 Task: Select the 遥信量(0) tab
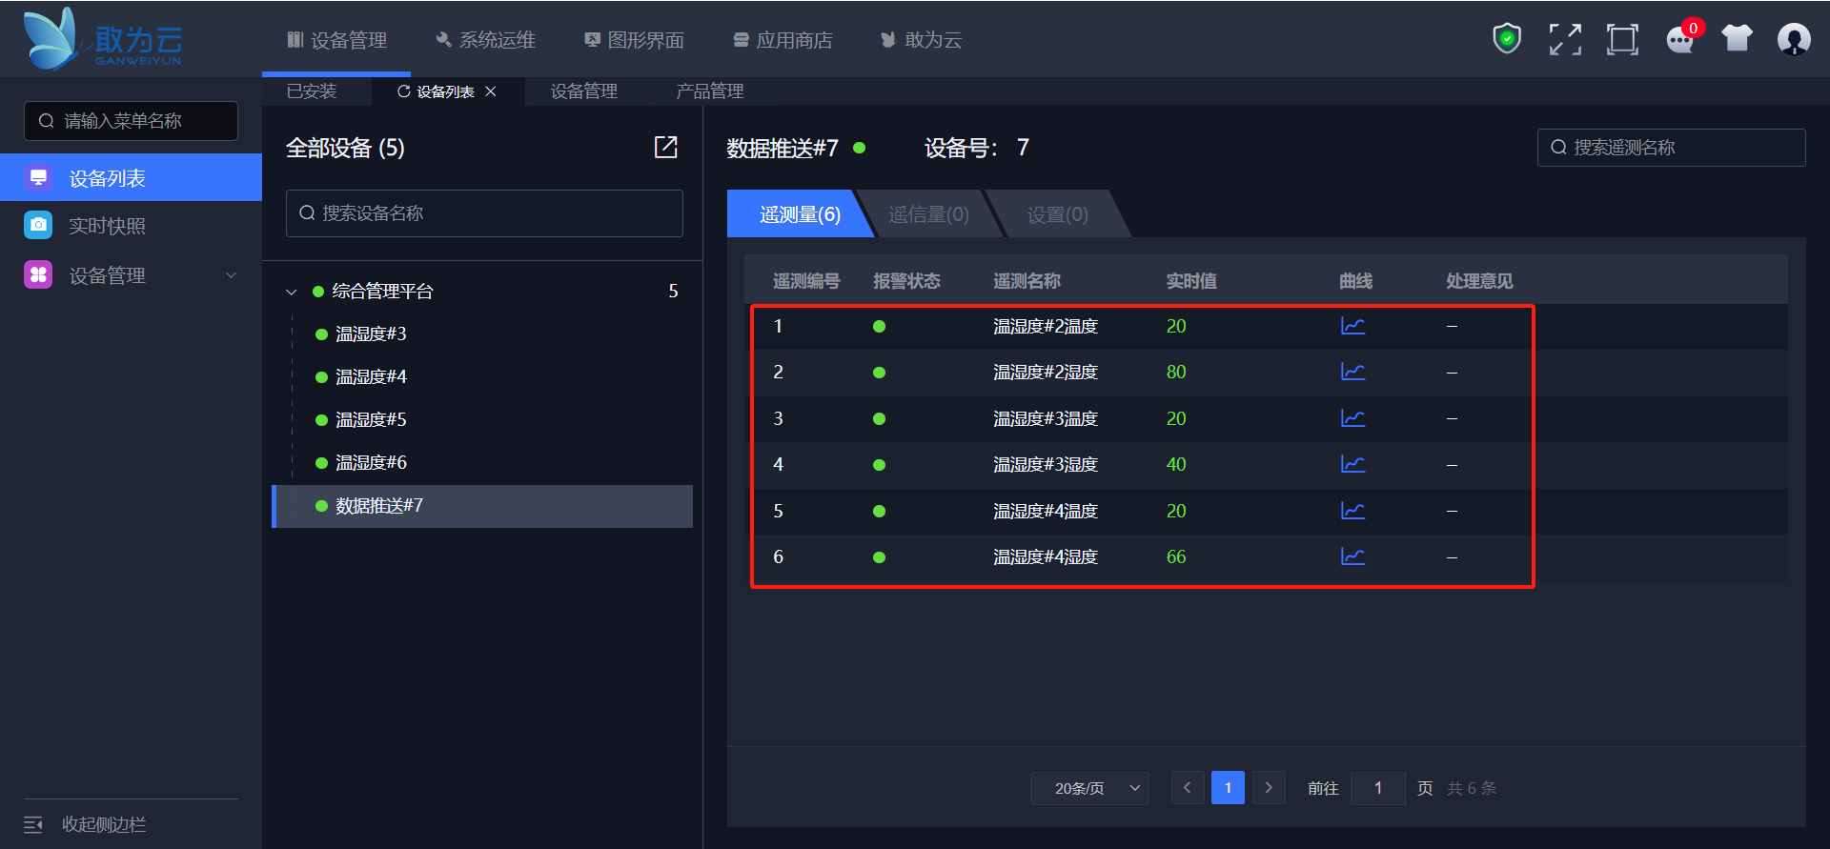click(928, 214)
